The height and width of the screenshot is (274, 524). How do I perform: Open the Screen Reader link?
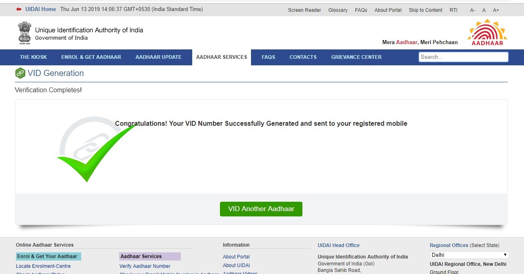(x=304, y=10)
